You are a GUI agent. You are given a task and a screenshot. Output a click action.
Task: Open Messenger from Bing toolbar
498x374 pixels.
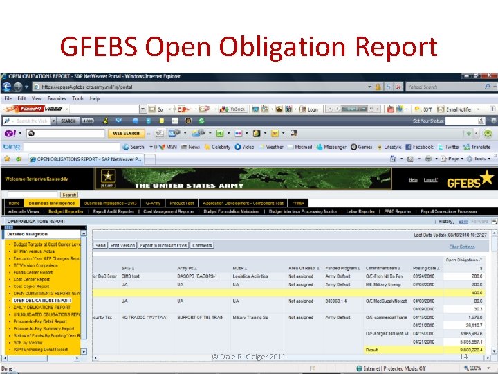(331, 147)
